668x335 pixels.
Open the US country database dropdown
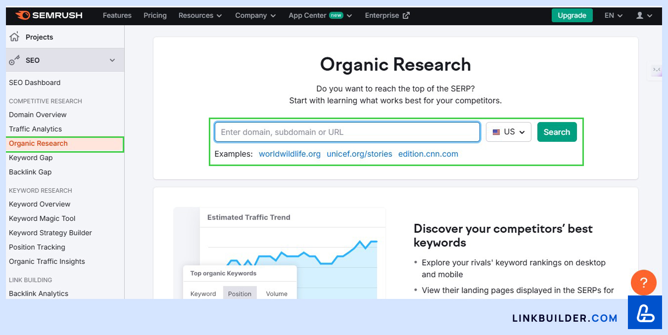pyautogui.click(x=509, y=132)
